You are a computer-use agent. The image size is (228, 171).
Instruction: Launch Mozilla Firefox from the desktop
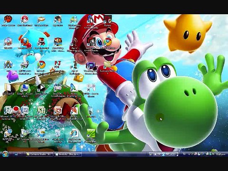pos(25,42)
